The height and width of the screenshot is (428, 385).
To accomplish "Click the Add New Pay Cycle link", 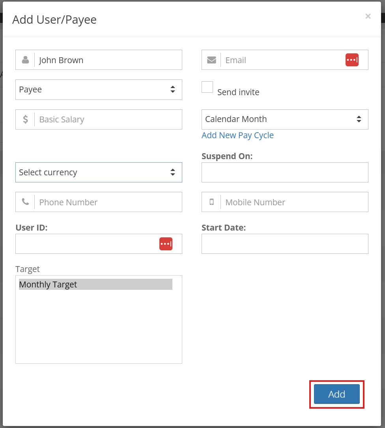I will [x=237, y=135].
